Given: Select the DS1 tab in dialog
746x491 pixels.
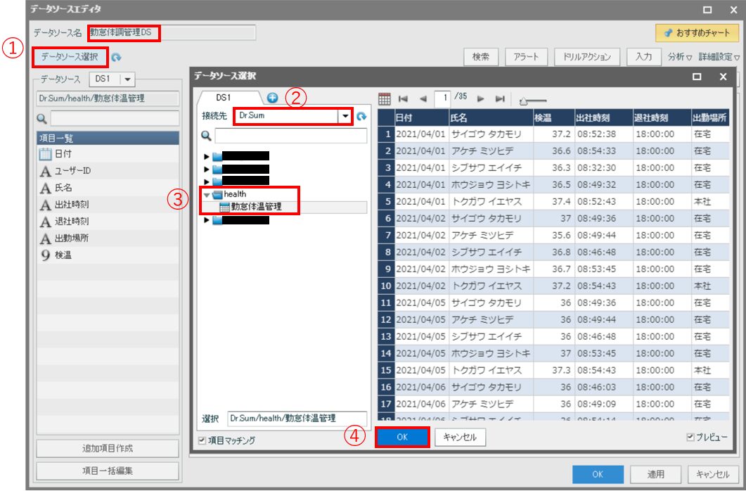Looking at the screenshot, I should [x=224, y=98].
